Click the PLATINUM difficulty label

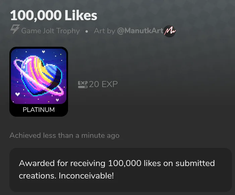tap(39, 110)
